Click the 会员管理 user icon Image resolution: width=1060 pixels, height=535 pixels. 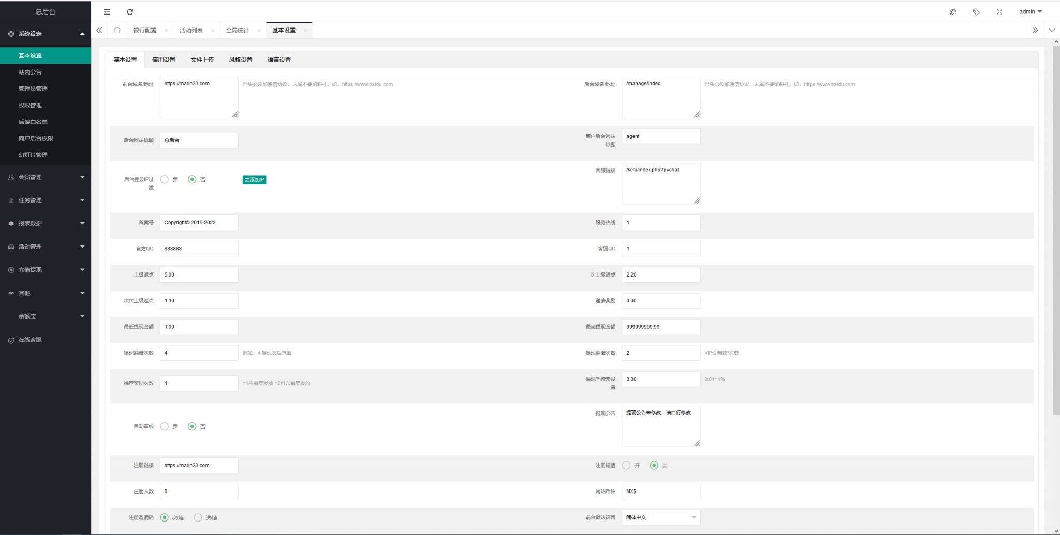pos(11,177)
